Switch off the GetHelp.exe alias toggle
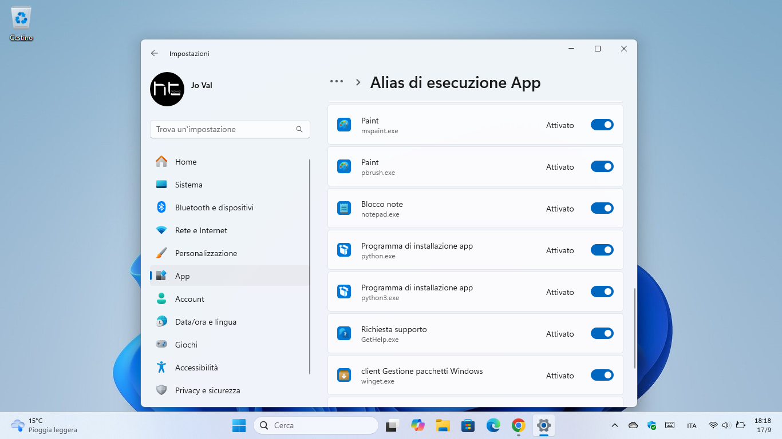The height and width of the screenshot is (439, 782). pyautogui.click(x=602, y=333)
